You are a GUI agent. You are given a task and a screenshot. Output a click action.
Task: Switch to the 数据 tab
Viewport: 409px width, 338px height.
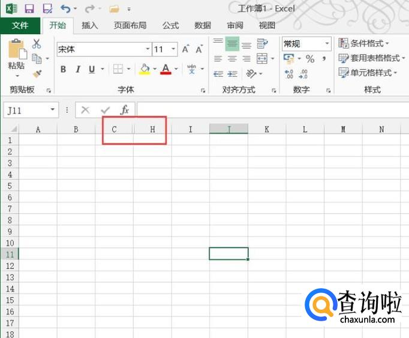(203, 26)
